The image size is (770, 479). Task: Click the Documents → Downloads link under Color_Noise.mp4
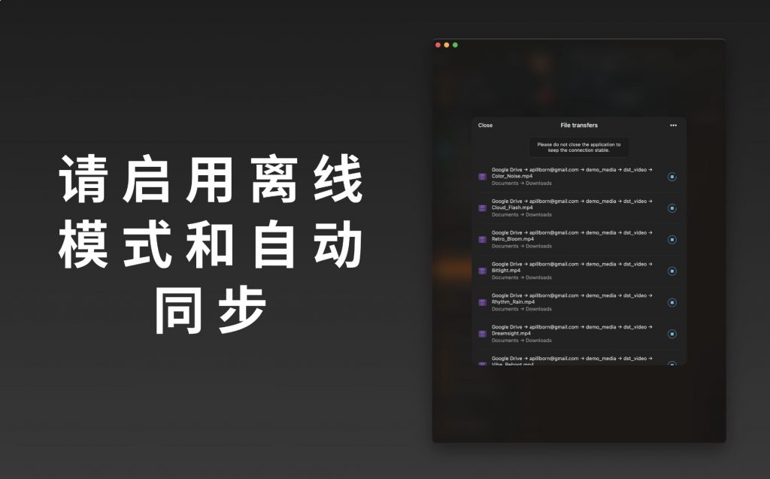coord(520,183)
